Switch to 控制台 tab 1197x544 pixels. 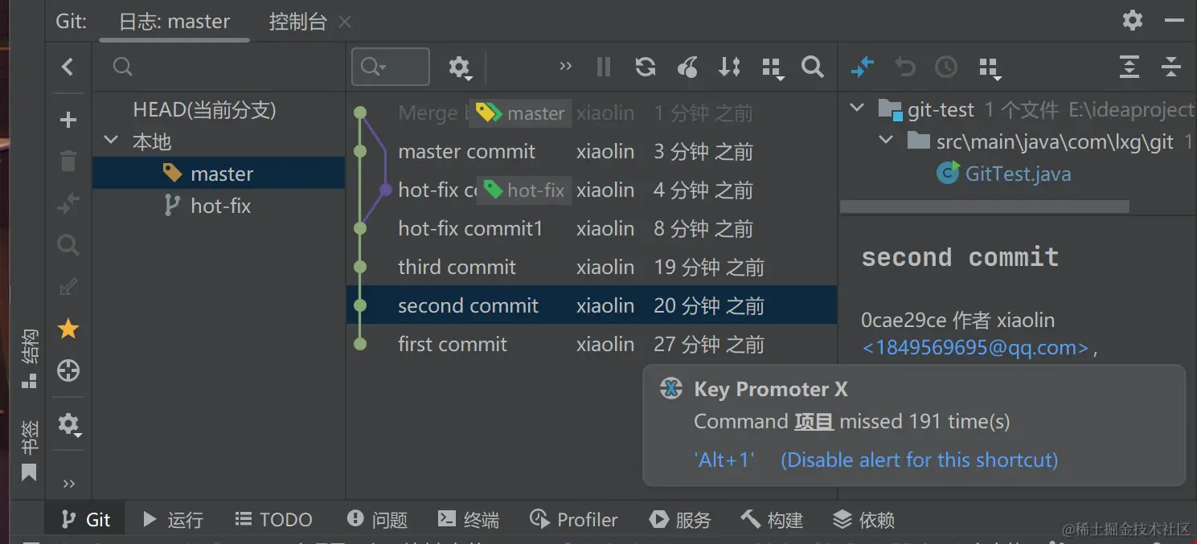click(298, 22)
